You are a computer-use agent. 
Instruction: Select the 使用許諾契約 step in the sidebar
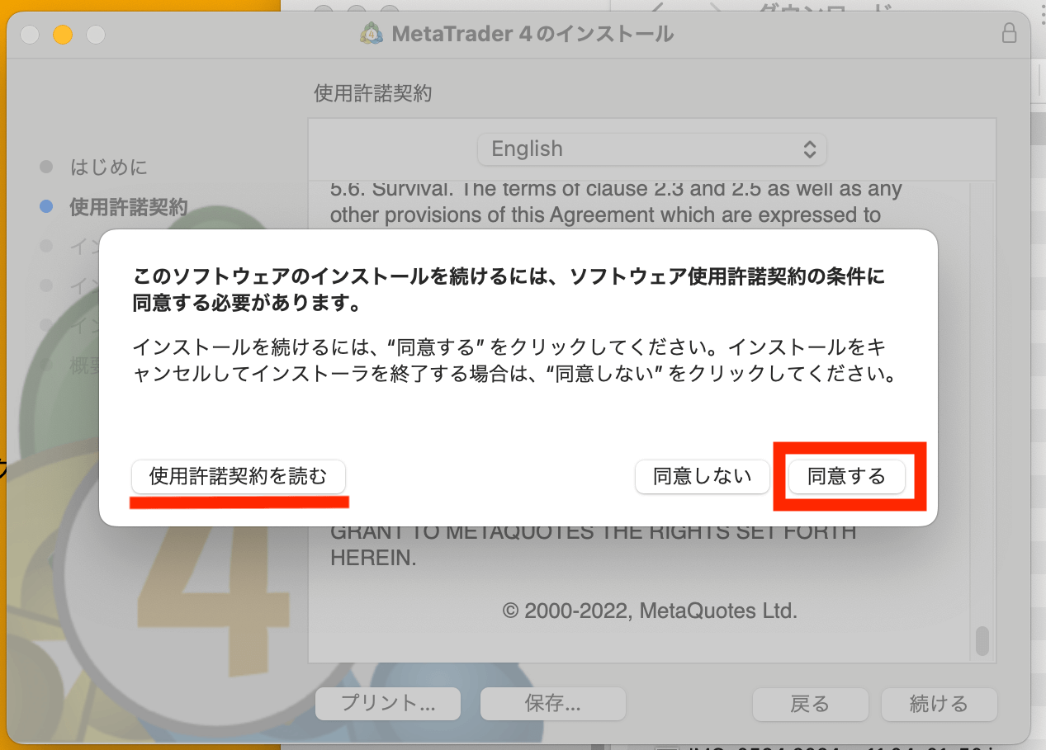(129, 206)
